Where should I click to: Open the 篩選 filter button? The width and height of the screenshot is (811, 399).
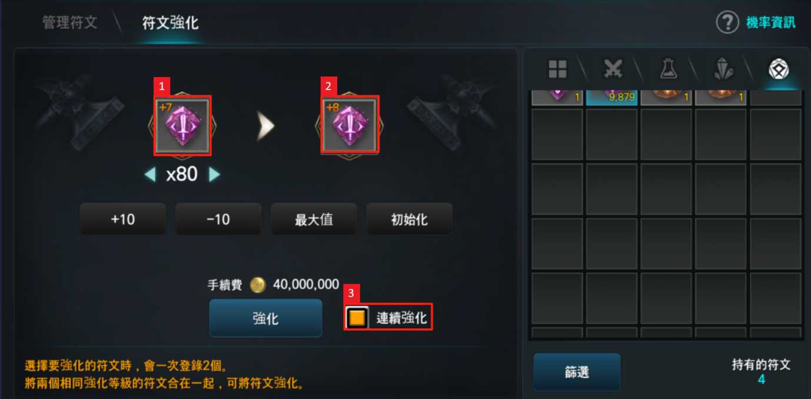coord(577,373)
